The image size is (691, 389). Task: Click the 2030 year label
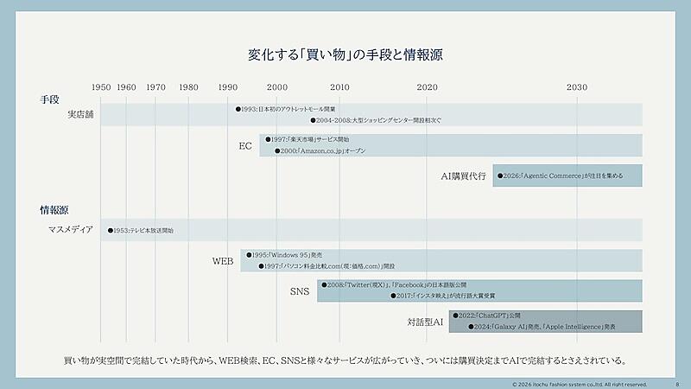point(577,87)
